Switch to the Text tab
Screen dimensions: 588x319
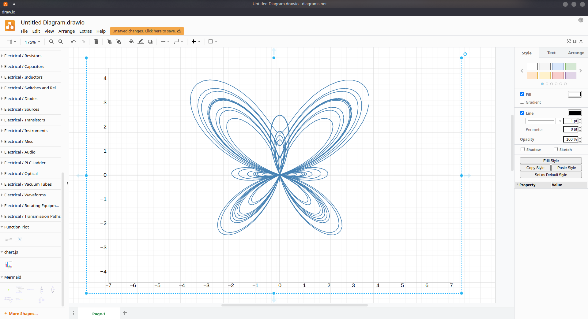click(551, 53)
